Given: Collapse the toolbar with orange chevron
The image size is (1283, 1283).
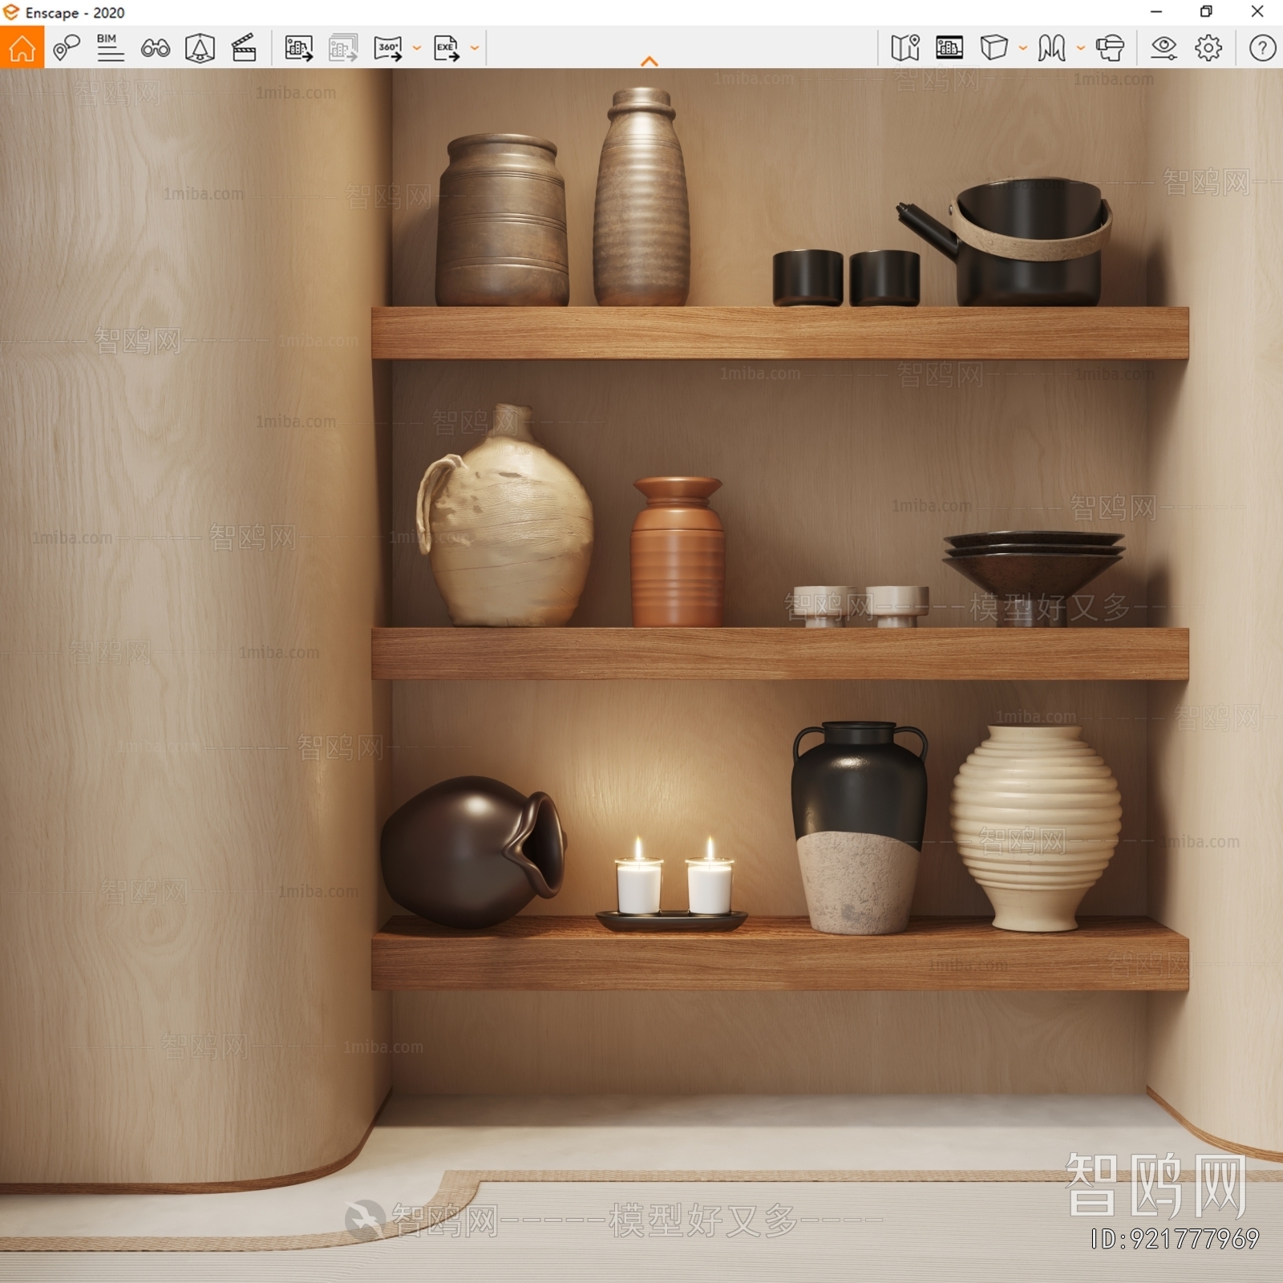Looking at the screenshot, I should 650,61.
